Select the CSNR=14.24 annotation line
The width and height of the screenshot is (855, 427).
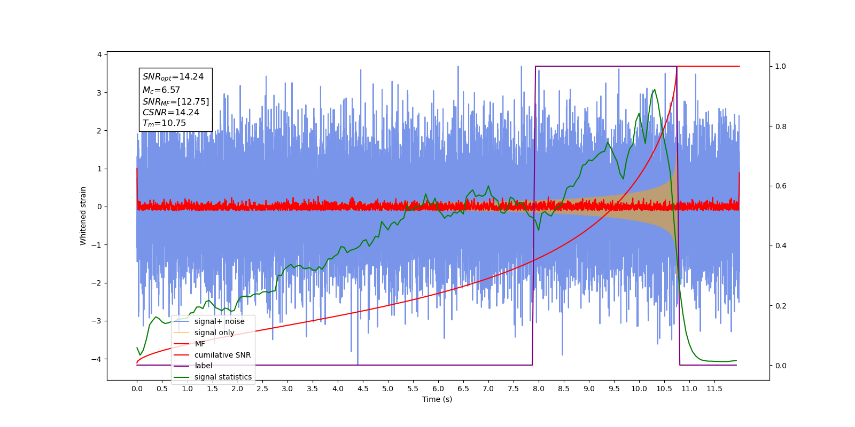[x=171, y=112]
